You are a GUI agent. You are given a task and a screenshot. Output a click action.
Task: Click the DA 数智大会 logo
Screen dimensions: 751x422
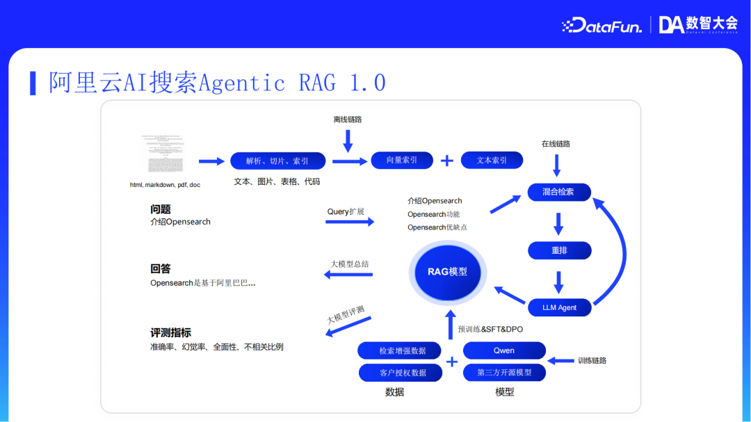point(695,23)
